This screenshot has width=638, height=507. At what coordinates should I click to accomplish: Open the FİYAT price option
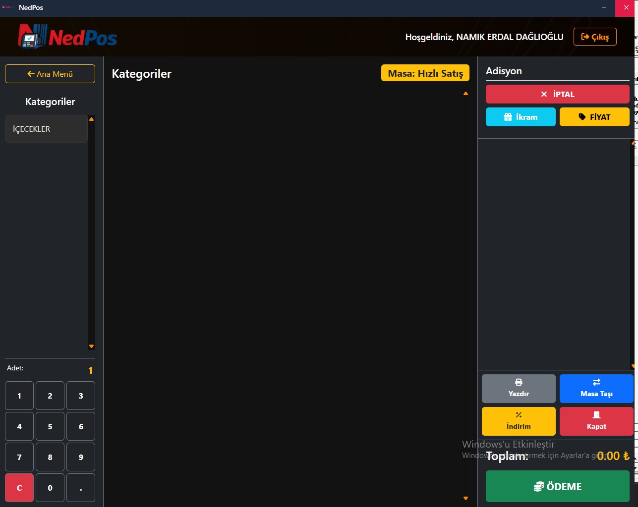click(x=594, y=117)
